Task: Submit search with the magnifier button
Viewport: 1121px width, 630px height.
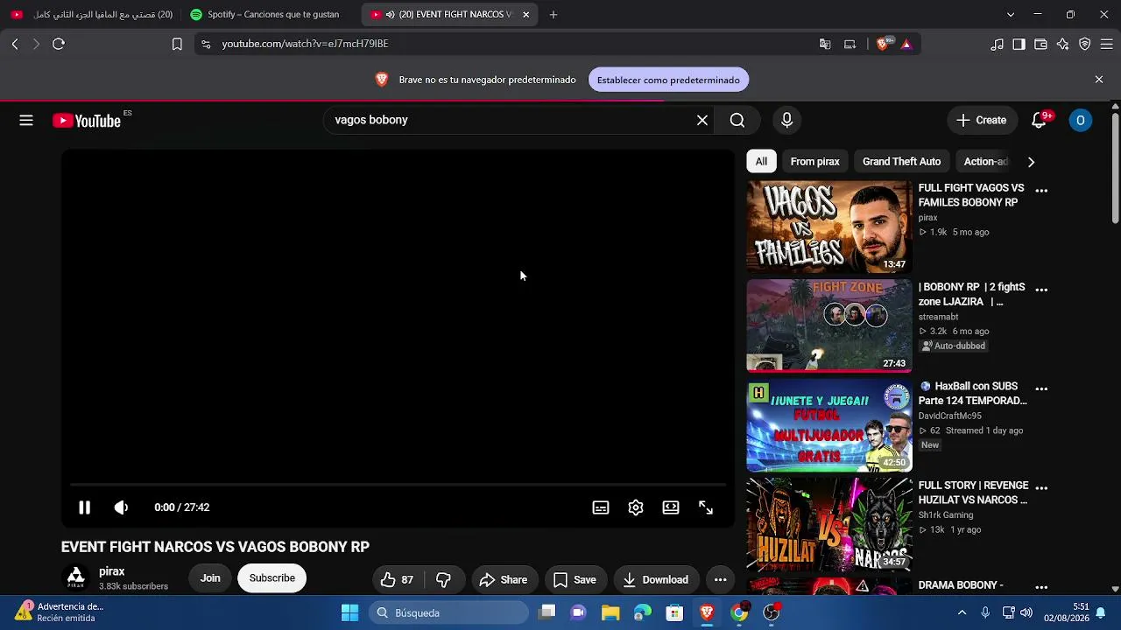Action: (x=737, y=121)
